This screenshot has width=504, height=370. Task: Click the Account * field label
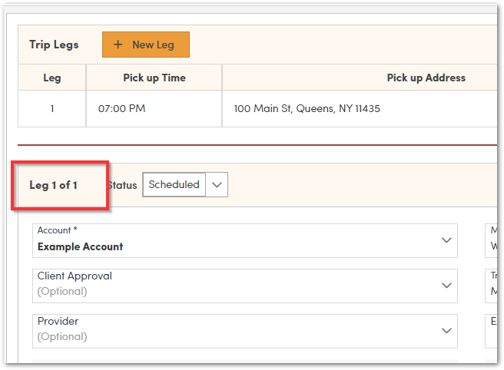[58, 230]
